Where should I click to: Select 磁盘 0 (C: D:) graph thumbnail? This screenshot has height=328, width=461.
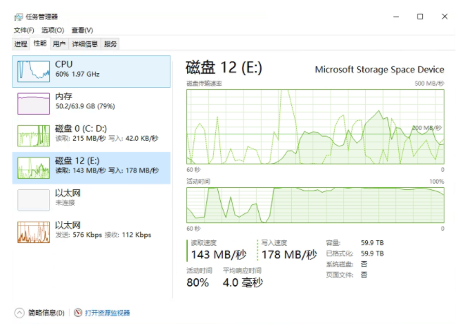click(x=35, y=135)
